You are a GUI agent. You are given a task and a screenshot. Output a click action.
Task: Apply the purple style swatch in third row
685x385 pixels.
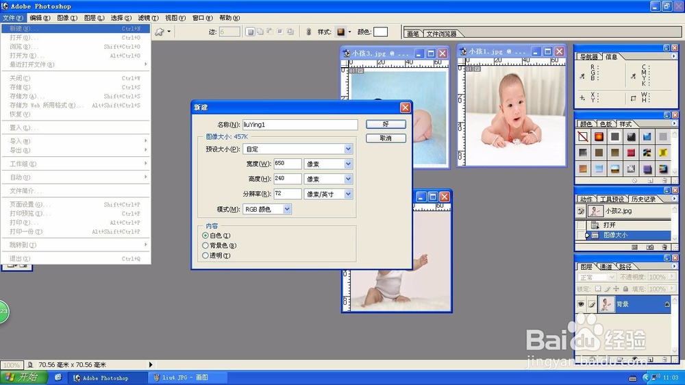[647, 169]
